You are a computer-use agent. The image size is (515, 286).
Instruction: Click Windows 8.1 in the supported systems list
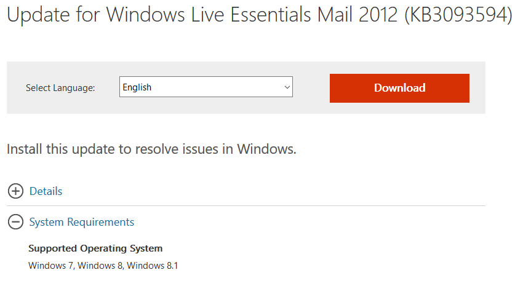(153, 265)
